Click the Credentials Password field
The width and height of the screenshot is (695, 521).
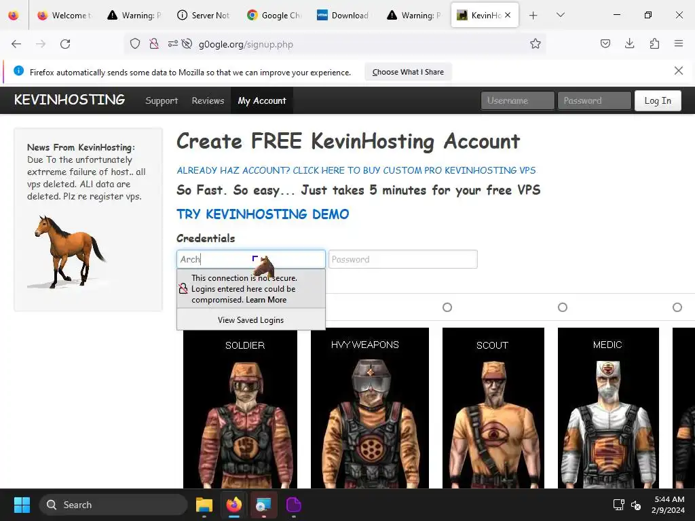[403, 259]
